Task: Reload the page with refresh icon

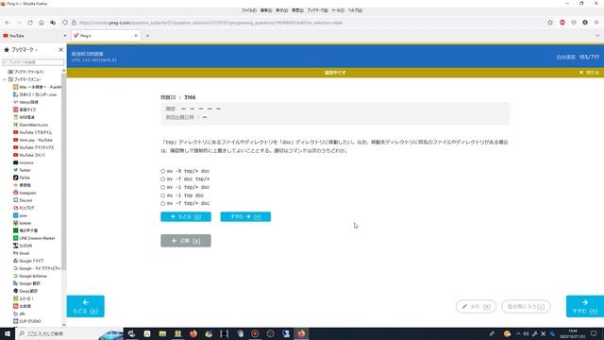Action: [x=30, y=23]
